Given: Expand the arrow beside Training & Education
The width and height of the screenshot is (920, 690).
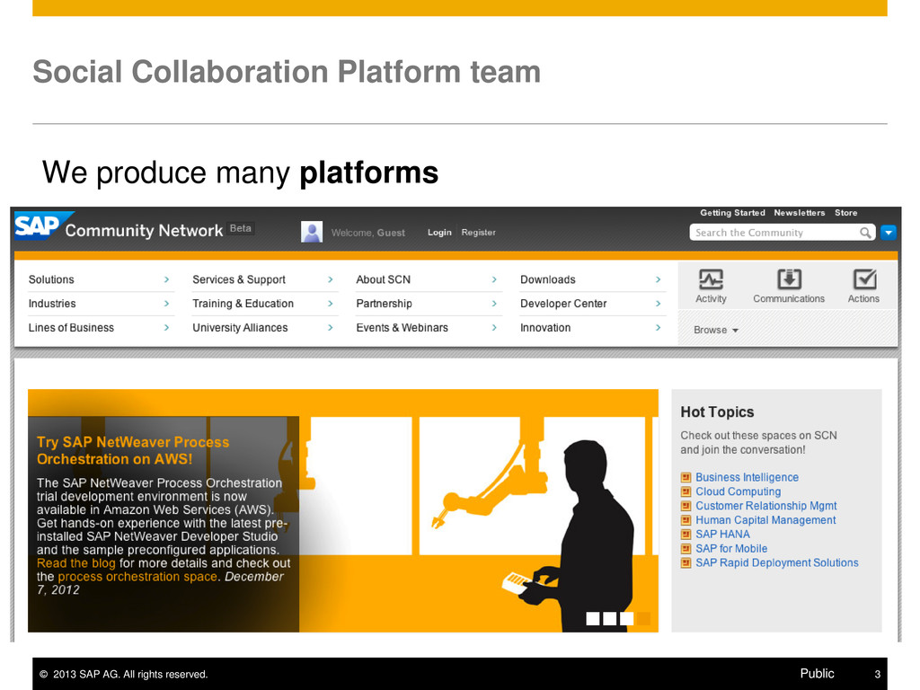Looking at the screenshot, I should pyautogui.click(x=331, y=304).
